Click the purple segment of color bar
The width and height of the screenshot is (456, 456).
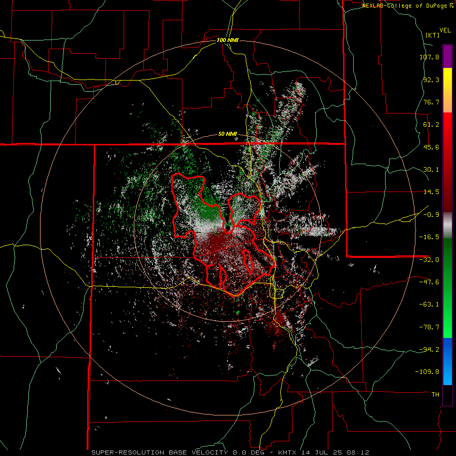[447, 56]
